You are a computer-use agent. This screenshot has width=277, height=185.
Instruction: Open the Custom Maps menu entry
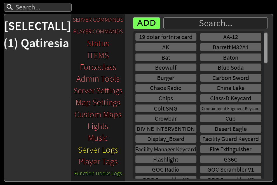click(98, 115)
